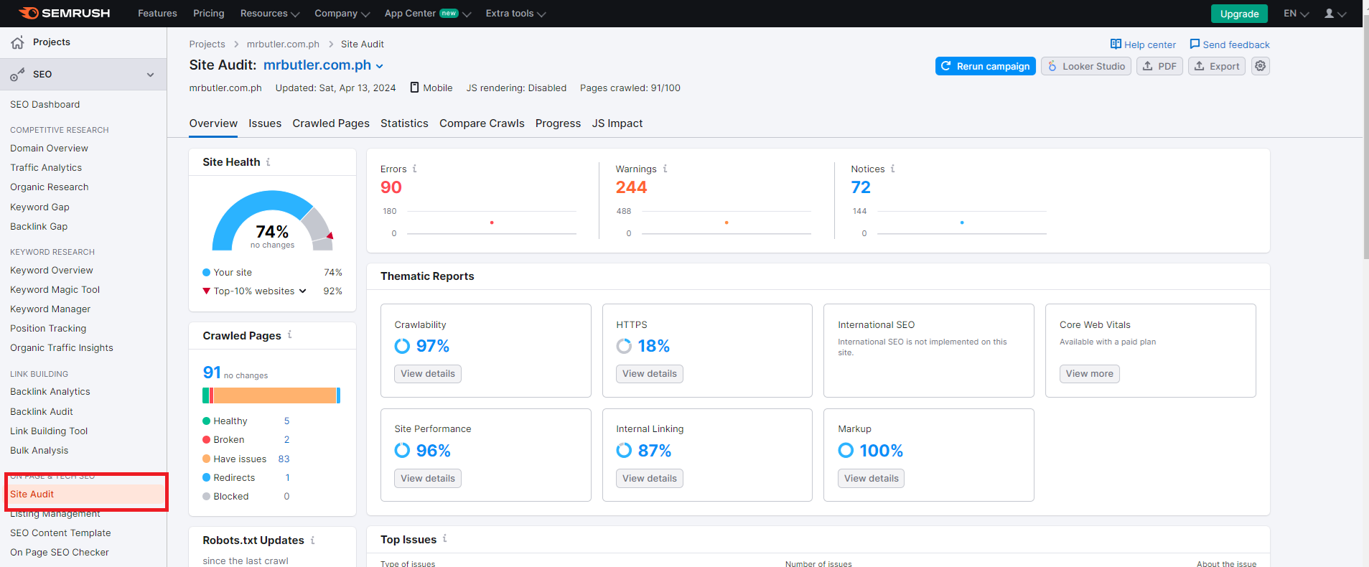1369x567 pixels.
Task: Click the Site Performance progress ring icon
Action: pyautogui.click(x=402, y=450)
